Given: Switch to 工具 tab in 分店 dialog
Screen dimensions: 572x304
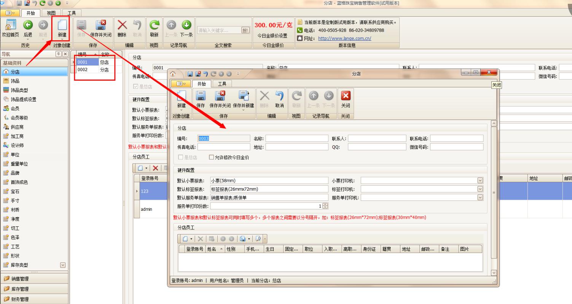Looking at the screenshot, I should tap(222, 84).
